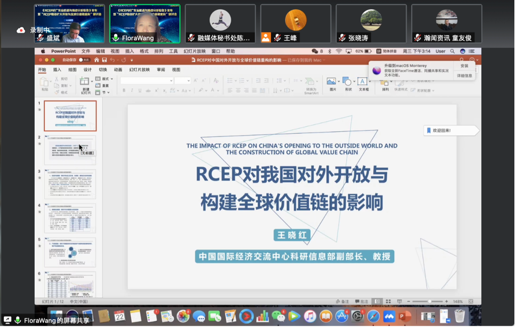Viewport: 516px width, 327px height.
Task: Click the Home icon in title bar
Action: (97, 60)
